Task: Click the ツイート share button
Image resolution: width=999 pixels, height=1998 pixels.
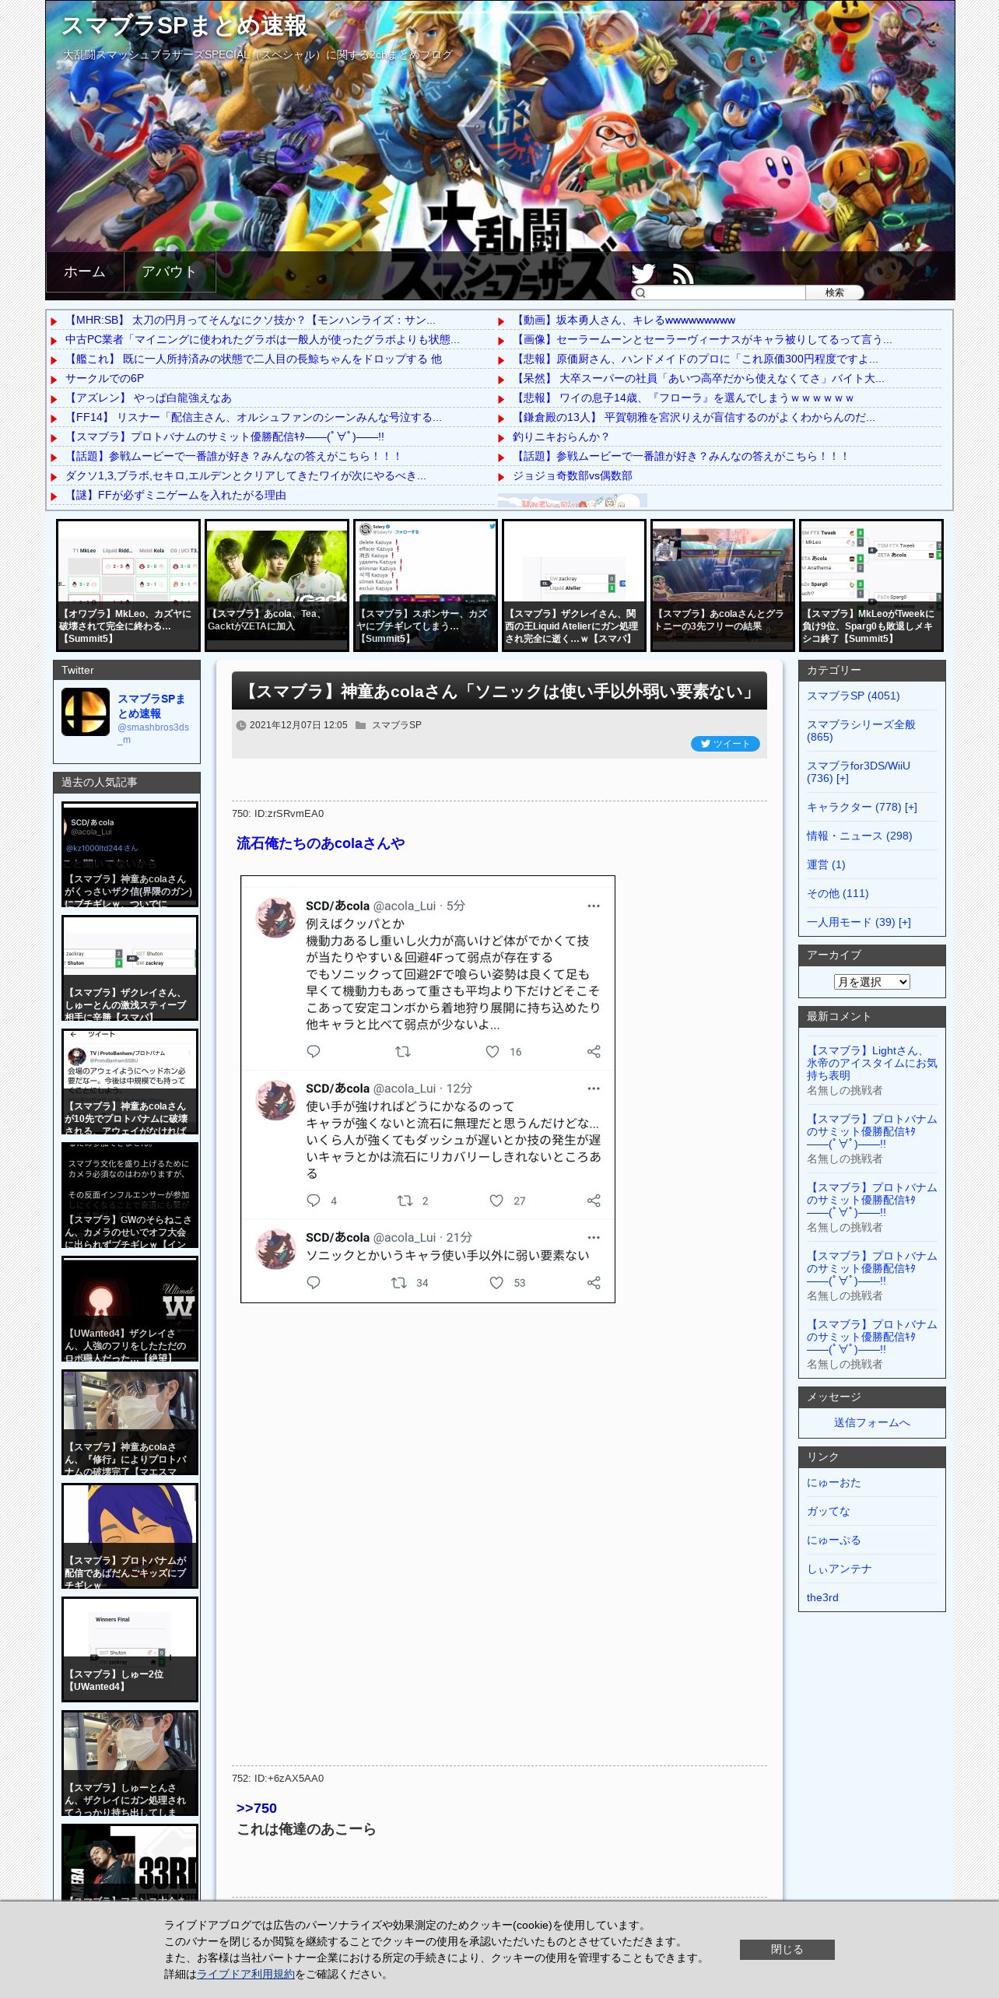Action: pyautogui.click(x=725, y=744)
